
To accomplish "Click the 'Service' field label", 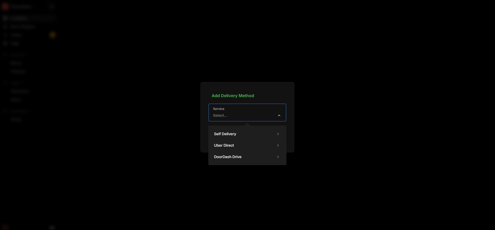I will [218, 109].
